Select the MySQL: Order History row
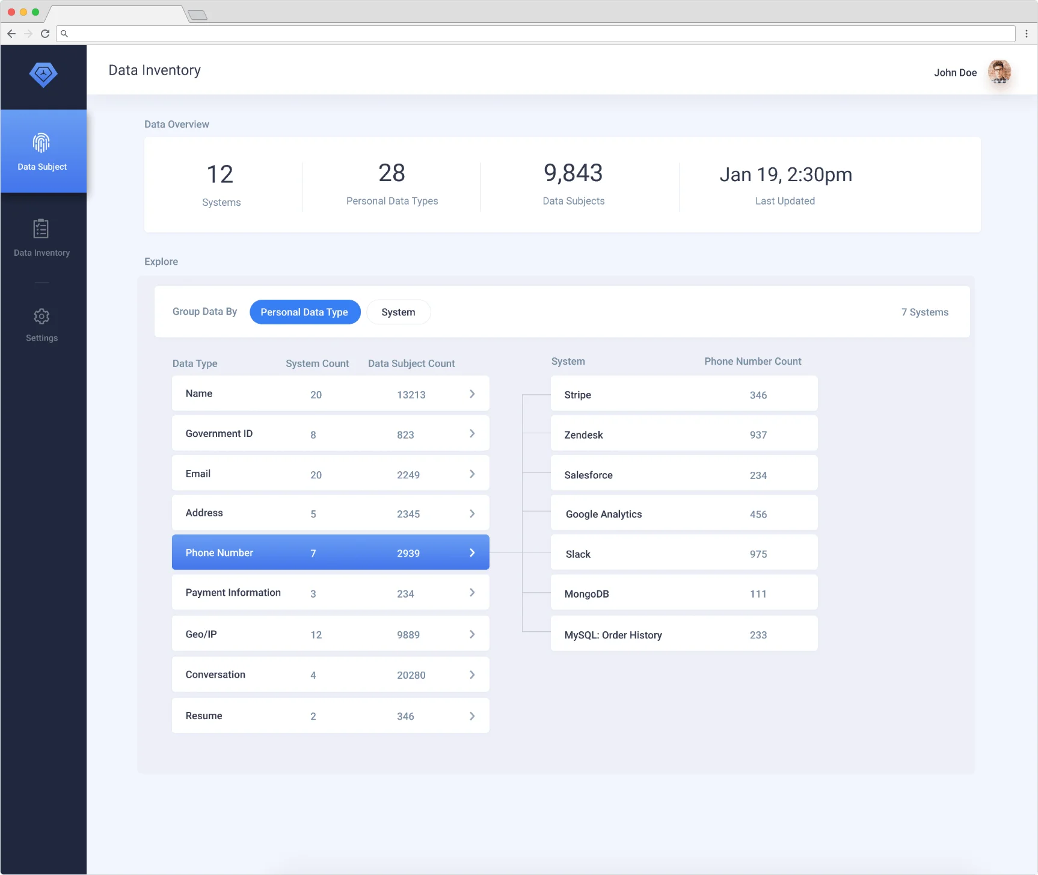Screen dimensions: 1038x875 [x=684, y=634]
